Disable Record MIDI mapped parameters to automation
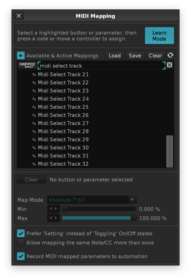The height and width of the screenshot is (279, 191). [21, 256]
